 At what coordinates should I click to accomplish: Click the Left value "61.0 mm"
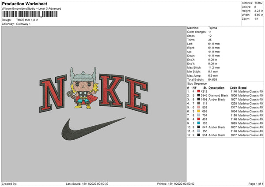(x=214, y=44)
